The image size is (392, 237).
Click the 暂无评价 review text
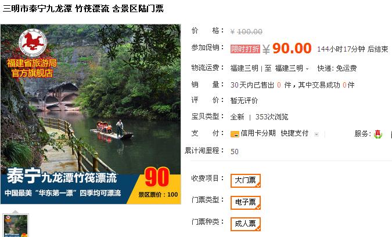[x=244, y=101]
